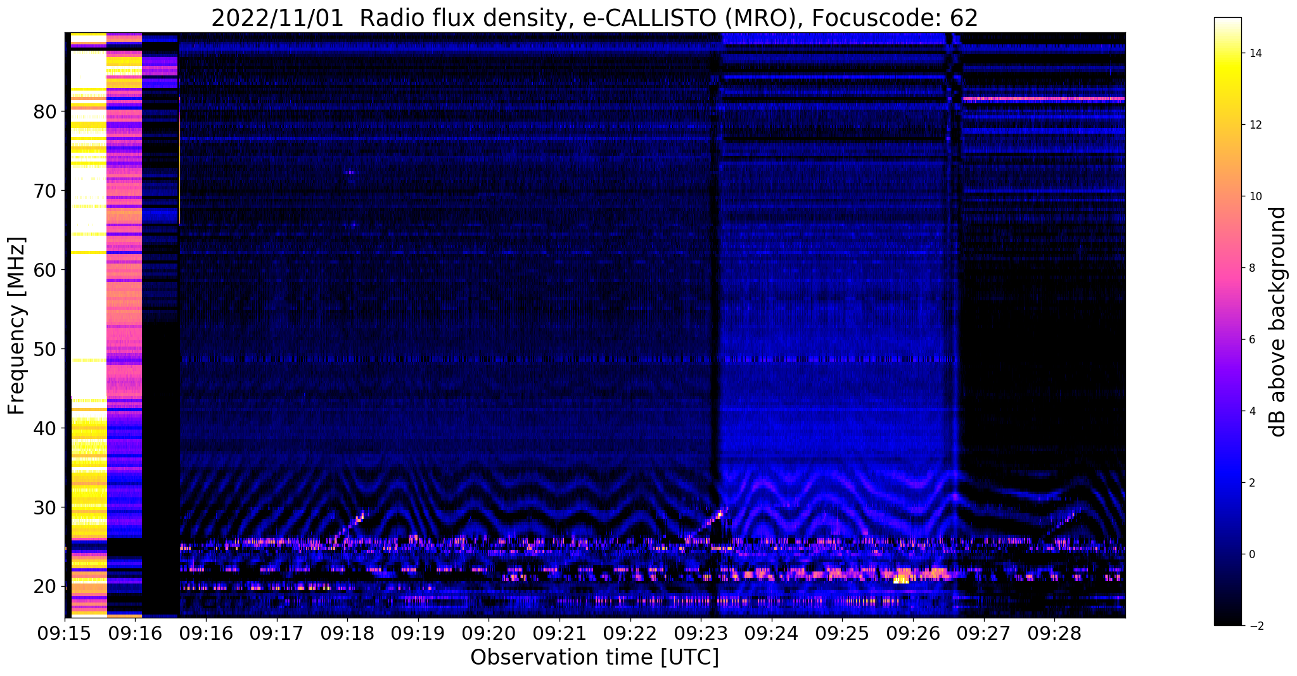Click the 40 MHz frequency tick label
This screenshot has width=1297, height=676.
click(45, 428)
